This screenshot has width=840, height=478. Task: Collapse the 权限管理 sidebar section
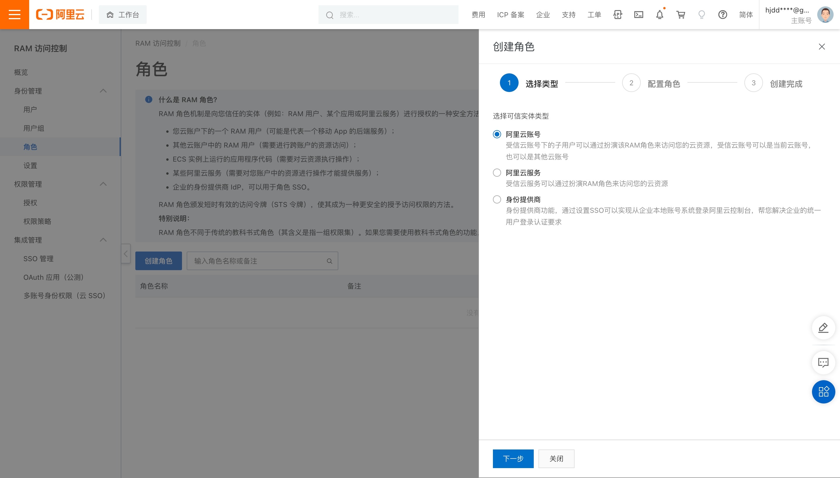pyautogui.click(x=103, y=184)
